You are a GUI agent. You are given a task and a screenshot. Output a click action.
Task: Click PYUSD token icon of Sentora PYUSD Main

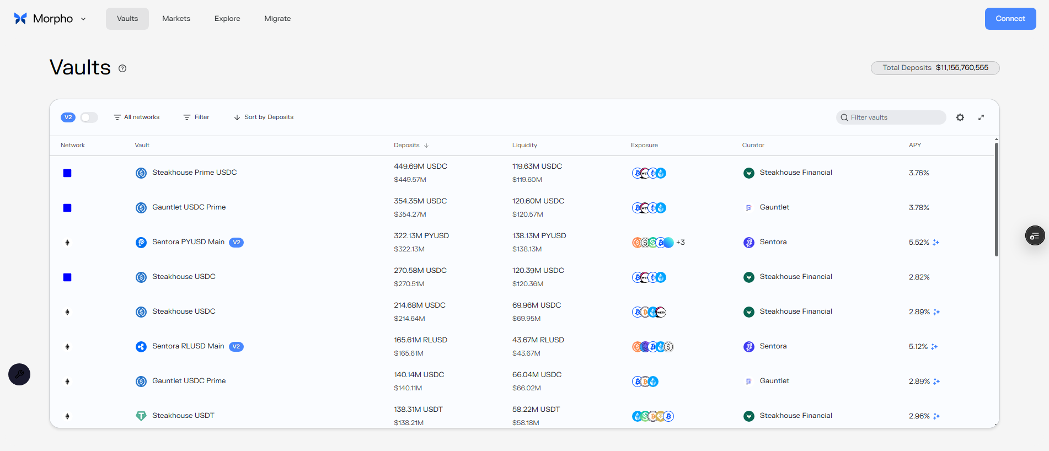141,243
